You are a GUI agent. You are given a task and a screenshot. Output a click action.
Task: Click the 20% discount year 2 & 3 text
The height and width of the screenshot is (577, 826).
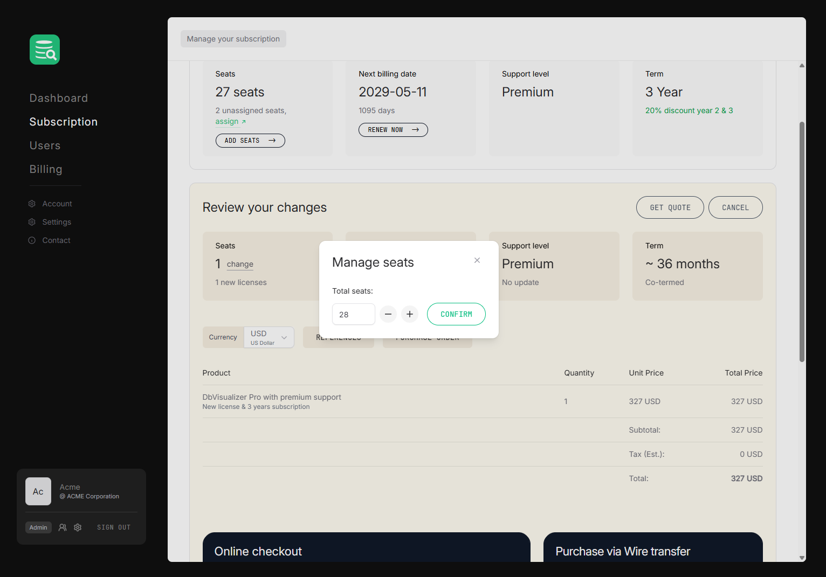tap(689, 110)
